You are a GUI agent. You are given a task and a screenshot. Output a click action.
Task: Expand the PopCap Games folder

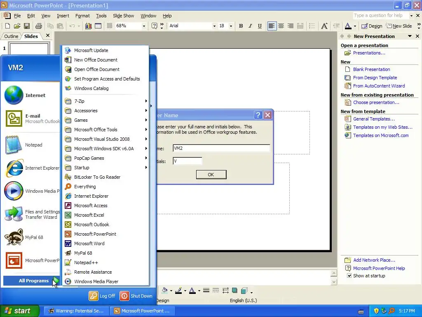pos(106,158)
